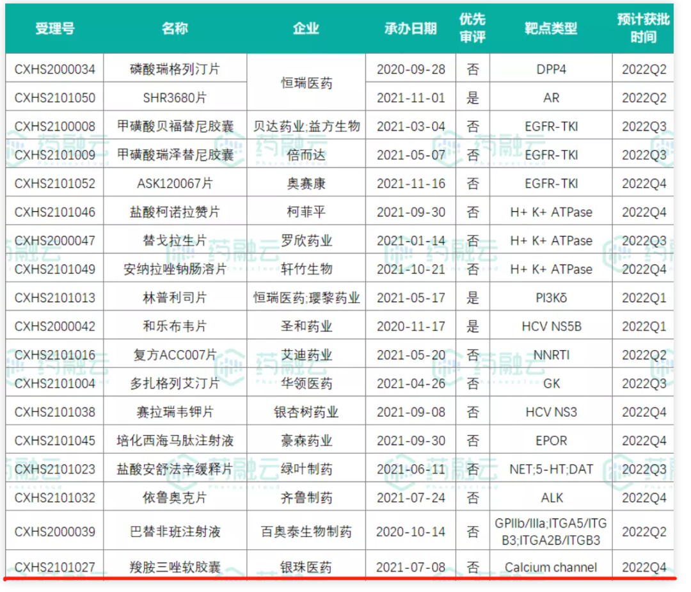This screenshot has height=592, width=691.
Task: Click the 圣和药业 company cell
Action: (x=306, y=326)
